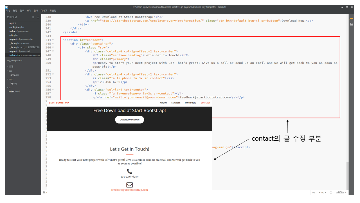This screenshot has width=360, height=203.
Task: Open the 파일 menu
Action: 8,11
